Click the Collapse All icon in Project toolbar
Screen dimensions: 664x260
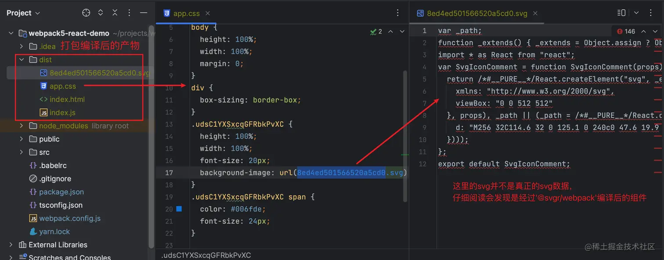pos(115,13)
